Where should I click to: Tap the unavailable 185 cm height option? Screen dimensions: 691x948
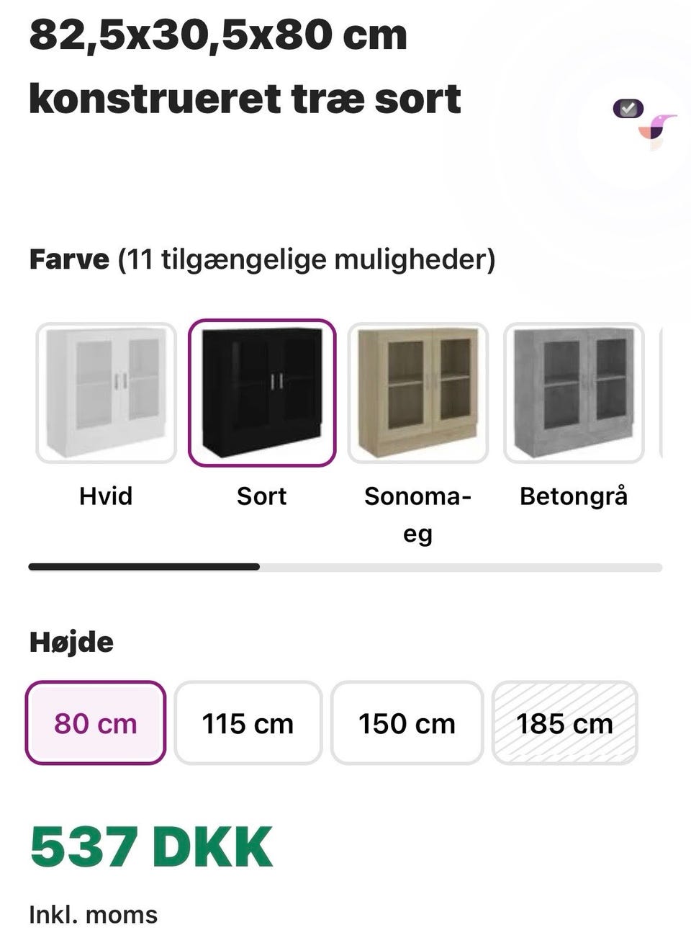pos(565,723)
